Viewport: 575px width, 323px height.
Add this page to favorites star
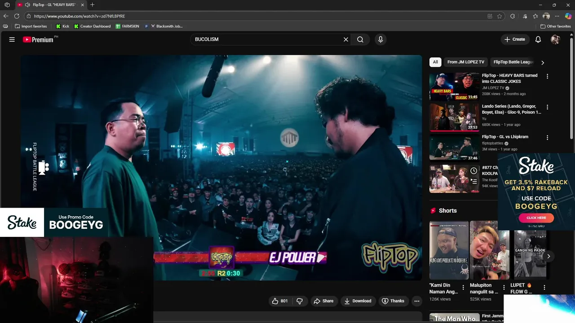pyautogui.click(x=500, y=16)
